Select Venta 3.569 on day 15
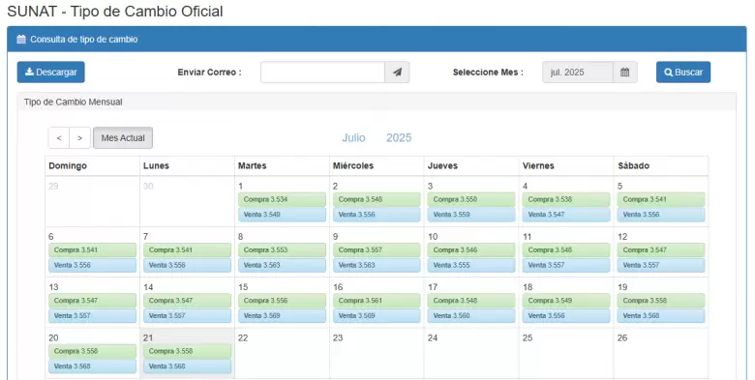This screenshot has width=755, height=380. click(283, 315)
